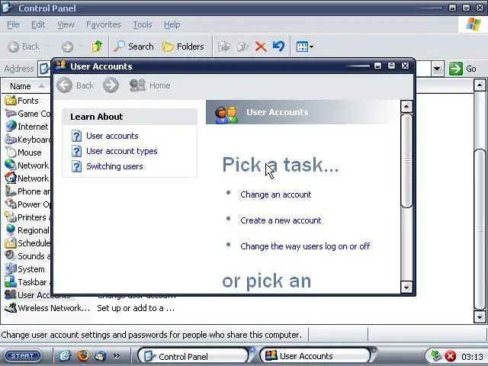Image resolution: width=488 pixels, height=366 pixels.
Task: Click the blue Undo toolbar icon
Action: pyautogui.click(x=278, y=47)
